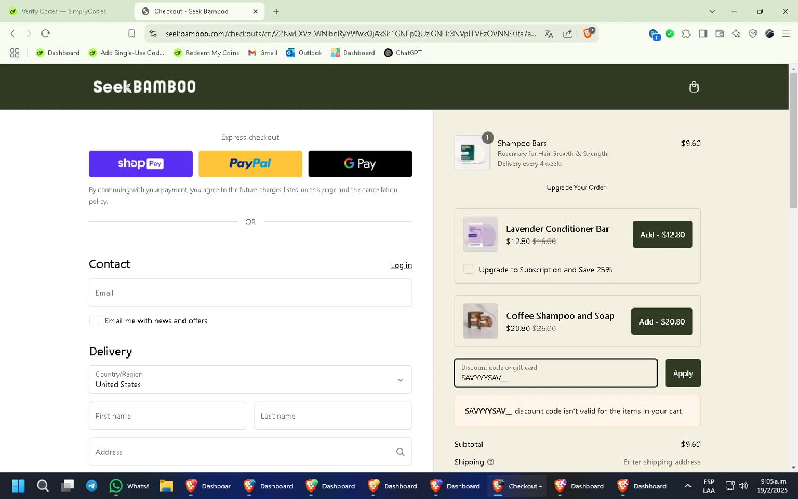Viewport: 798px width, 499px height.
Task: Close the Checkout - Seek Bamboo tab
Action: point(255,11)
